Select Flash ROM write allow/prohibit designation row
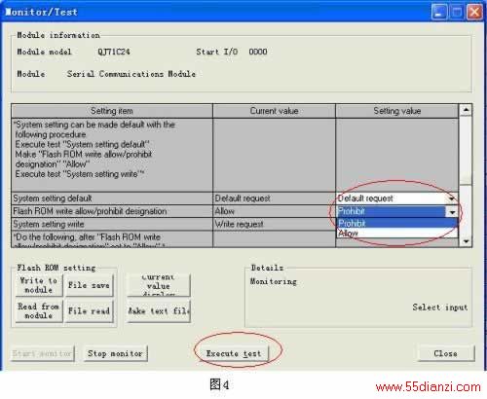Image resolution: width=487 pixels, height=399 pixels. [x=112, y=211]
